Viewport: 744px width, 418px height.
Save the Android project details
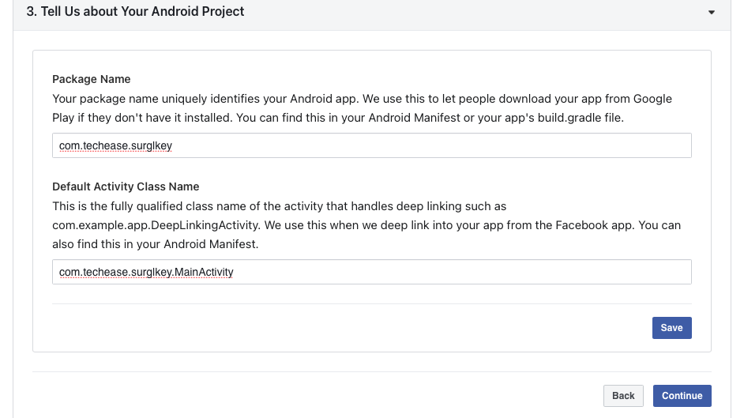[671, 328]
